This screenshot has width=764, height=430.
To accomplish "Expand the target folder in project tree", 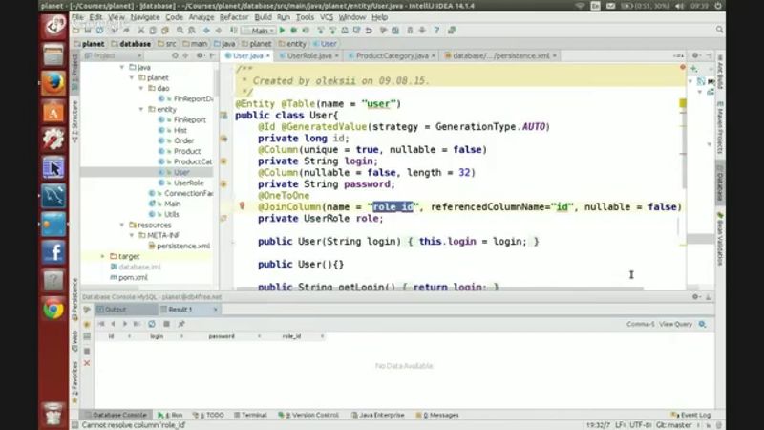I will tap(103, 256).
